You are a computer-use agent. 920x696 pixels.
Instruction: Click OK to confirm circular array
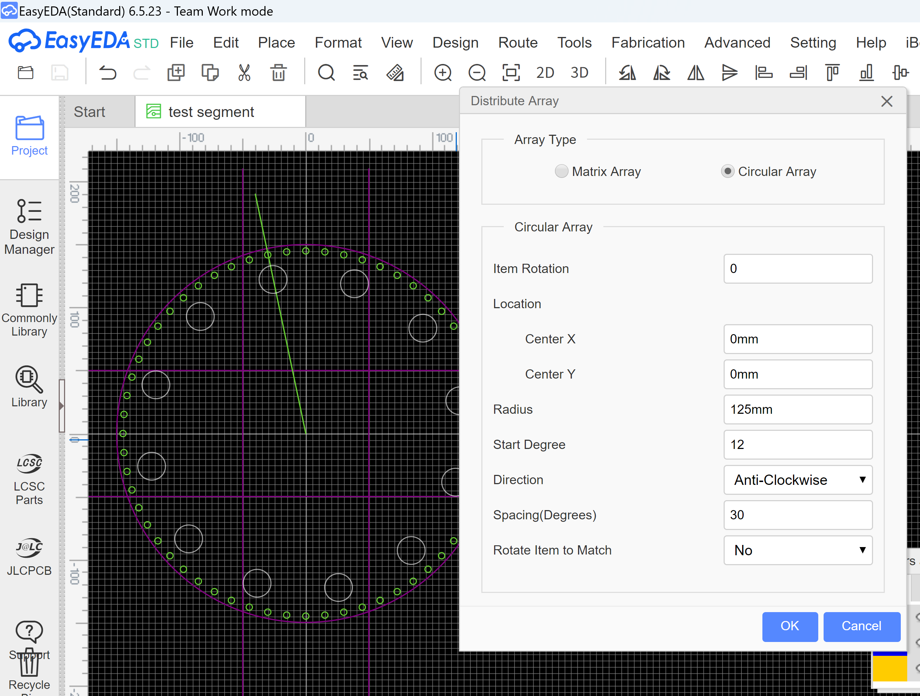tap(788, 626)
